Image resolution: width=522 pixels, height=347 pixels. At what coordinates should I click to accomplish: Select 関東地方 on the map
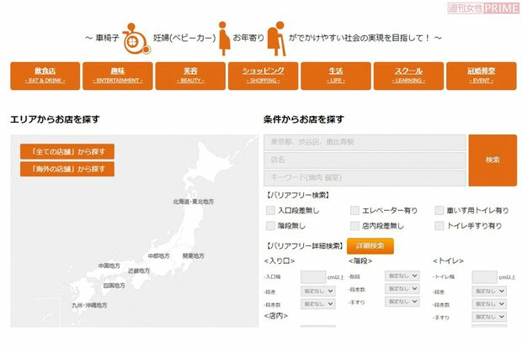click(194, 255)
